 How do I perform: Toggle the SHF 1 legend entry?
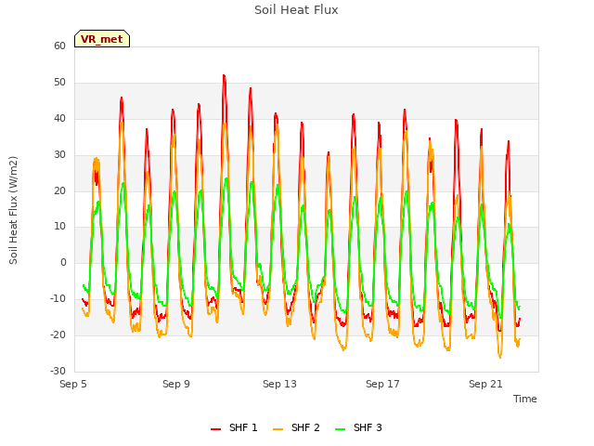[x=234, y=427]
